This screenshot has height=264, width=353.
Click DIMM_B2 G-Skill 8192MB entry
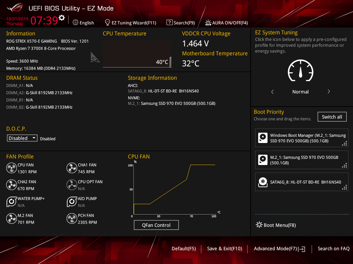click(x=39, y=107)
